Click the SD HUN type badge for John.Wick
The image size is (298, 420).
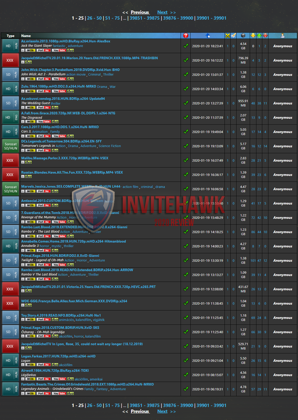pyautogui.click(x=10, y=75)
